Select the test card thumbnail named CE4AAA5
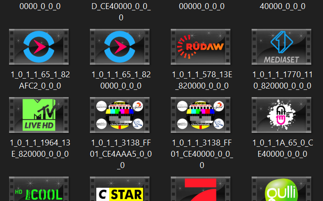The width and height of the screenshot is (323, 201). click(120, 115)
